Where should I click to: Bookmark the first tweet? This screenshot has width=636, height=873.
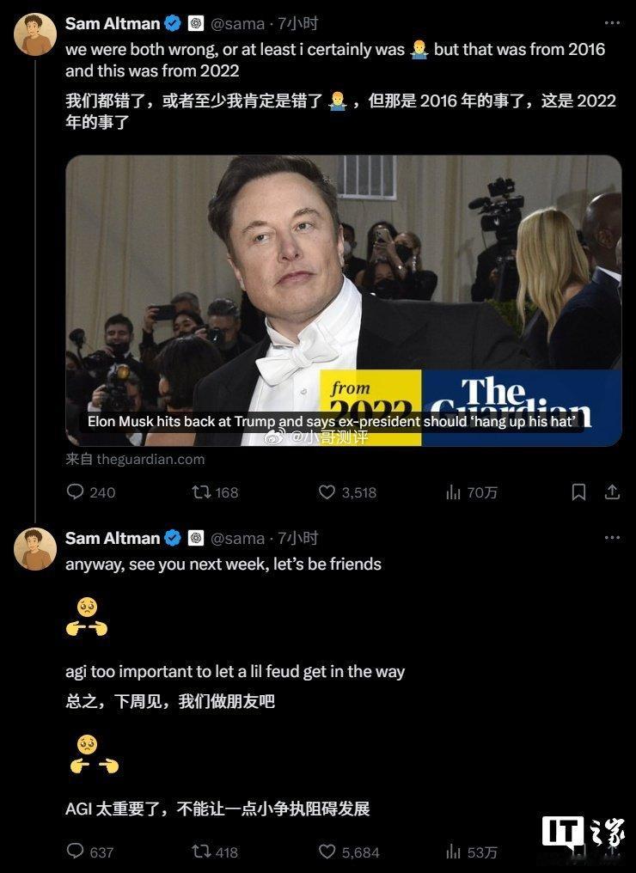coord(578,492)
